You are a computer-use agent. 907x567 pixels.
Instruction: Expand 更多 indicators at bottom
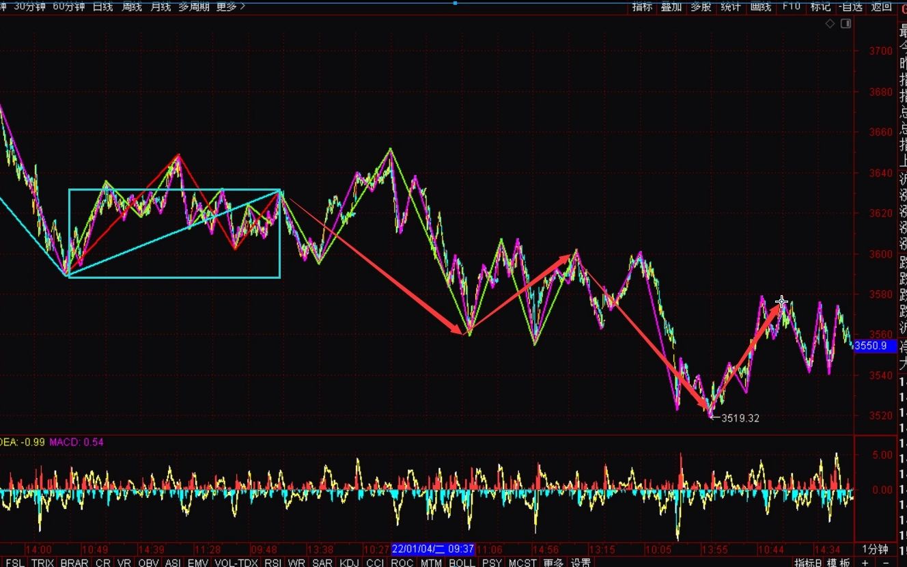554,562
